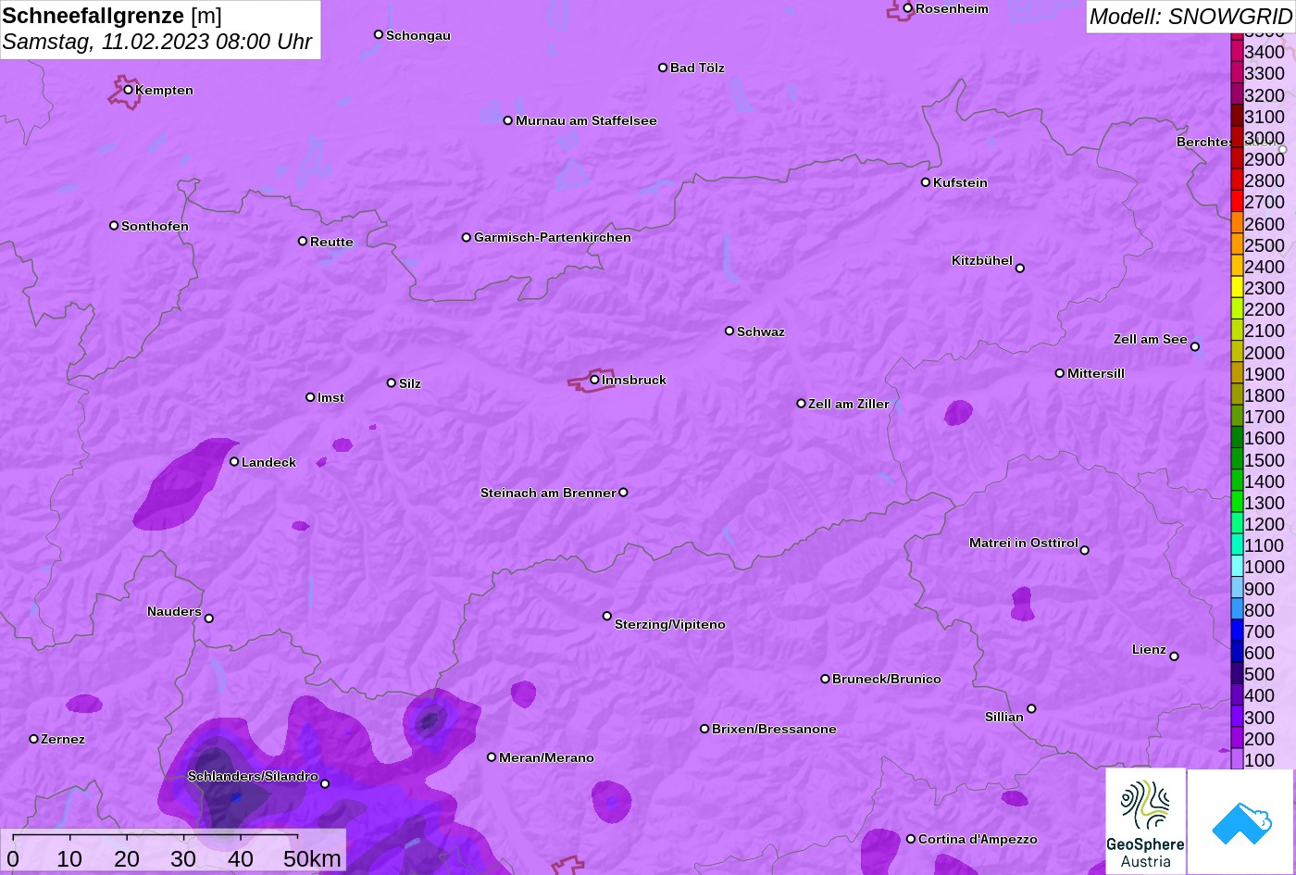Click the Schlanders/Silandro label

(x=253, y=776)
